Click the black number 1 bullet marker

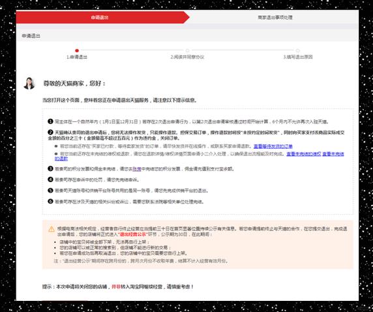click(x=50, y=121)
